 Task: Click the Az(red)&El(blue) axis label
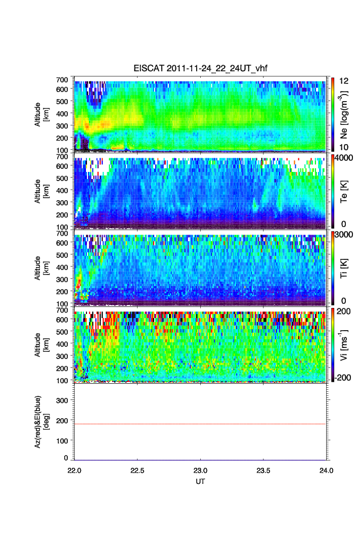tap(41, 422)
